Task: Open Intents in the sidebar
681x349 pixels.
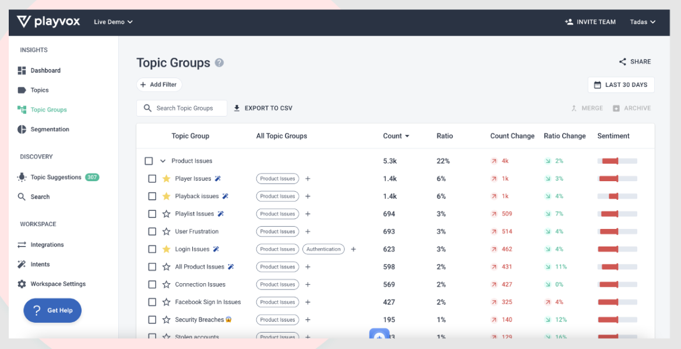Action: click(x=33, y=265)
